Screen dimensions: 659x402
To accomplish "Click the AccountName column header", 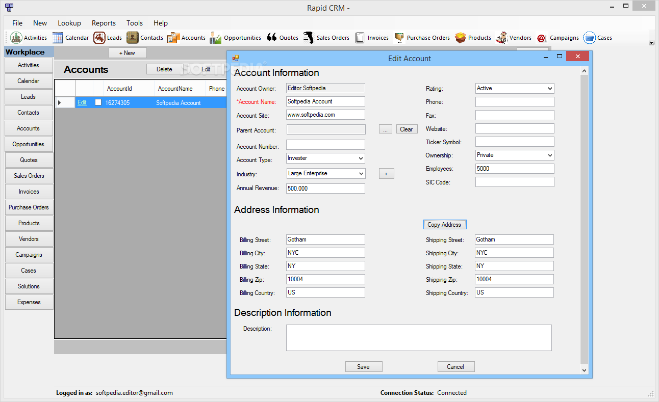I will pos(180,89).
